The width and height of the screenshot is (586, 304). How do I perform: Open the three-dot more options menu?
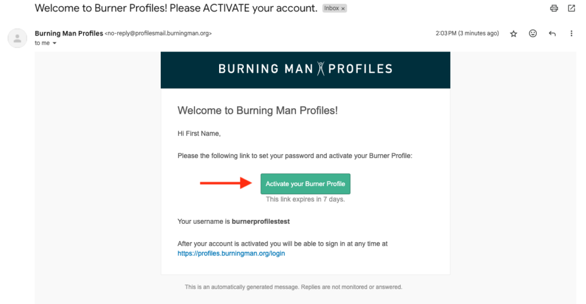point(571,33)
